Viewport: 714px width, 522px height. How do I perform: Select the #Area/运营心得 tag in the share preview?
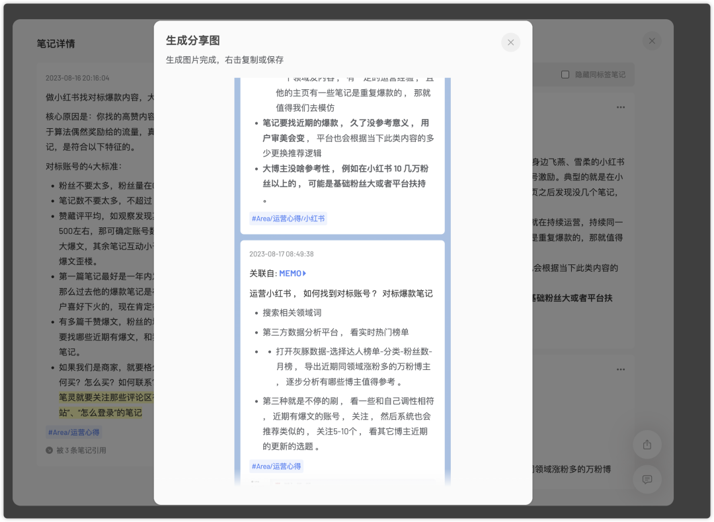point(276,466)
